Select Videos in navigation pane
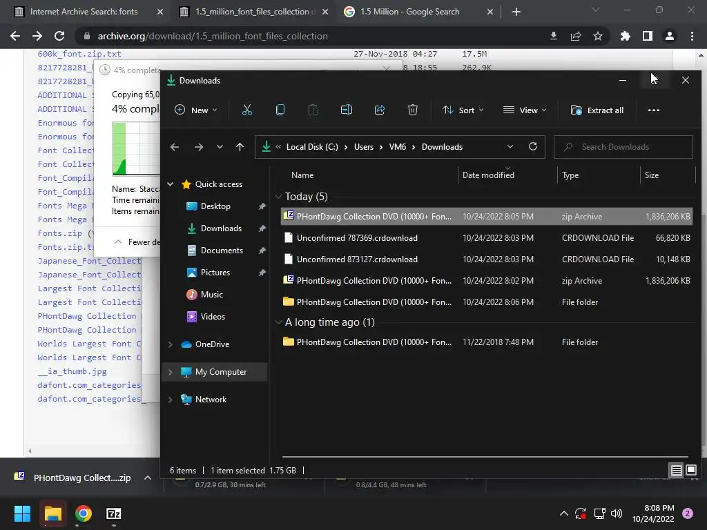The image size is (707, 530). pos(213,316)
